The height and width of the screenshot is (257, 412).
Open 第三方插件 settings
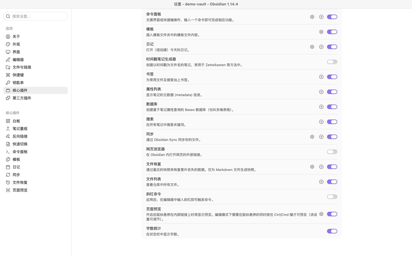(36, 98)
